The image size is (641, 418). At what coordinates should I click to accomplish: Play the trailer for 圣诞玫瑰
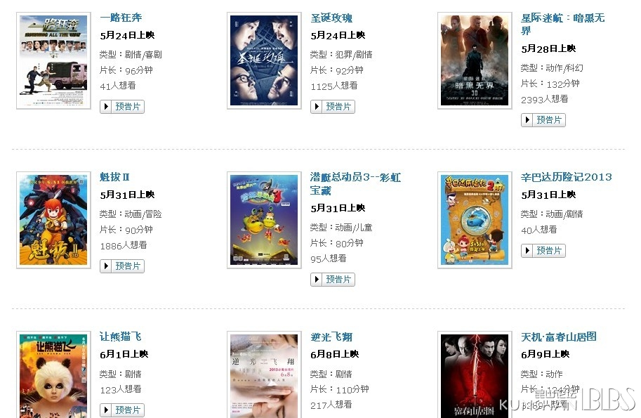point(333,107)
